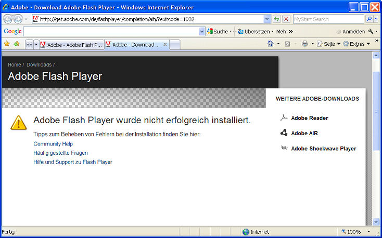Image resolution: width=382 pixels, height=238 pixels.
Task: Open the Extras tools menu
Action: pyautogui.click(x=357, y=44)
